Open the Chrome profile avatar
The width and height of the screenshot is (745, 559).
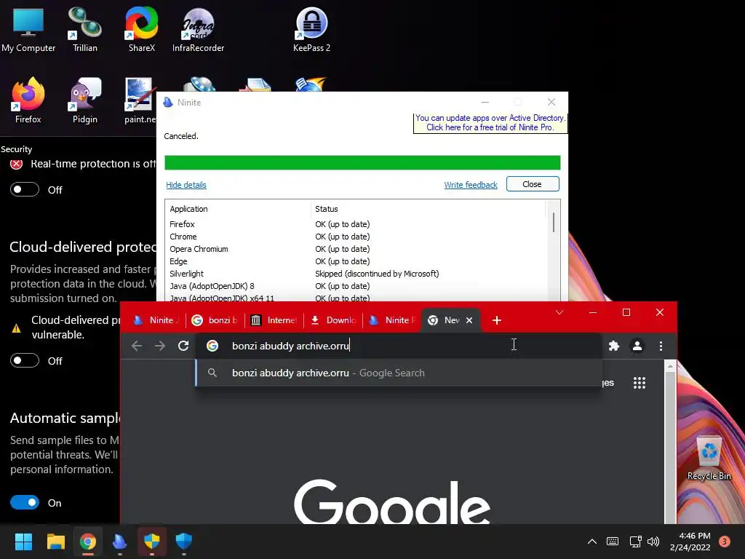pos(637,346)
